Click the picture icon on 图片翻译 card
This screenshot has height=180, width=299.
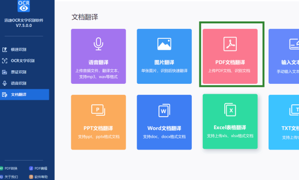coord(164,44)
